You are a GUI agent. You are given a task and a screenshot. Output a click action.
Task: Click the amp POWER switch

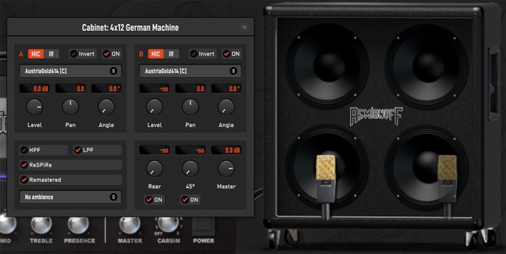tap(202, 227)
